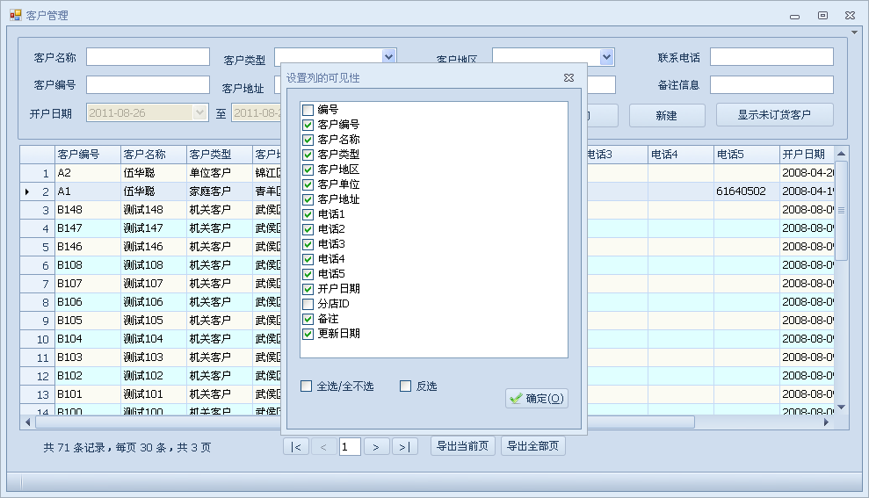This screenshot has height=498, width=869.
Task: Click the 新建 button
Action: click(x=667, y=115)
